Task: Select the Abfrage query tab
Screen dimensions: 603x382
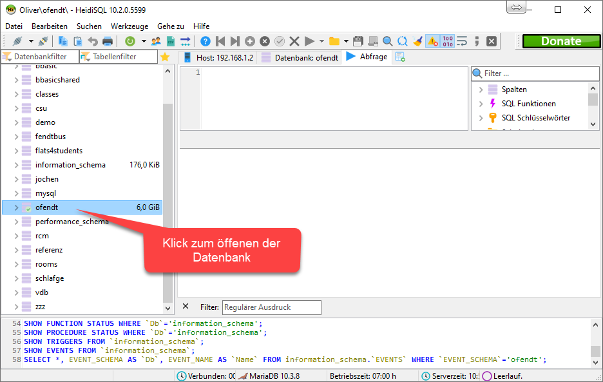Action: tap(367, 57)
